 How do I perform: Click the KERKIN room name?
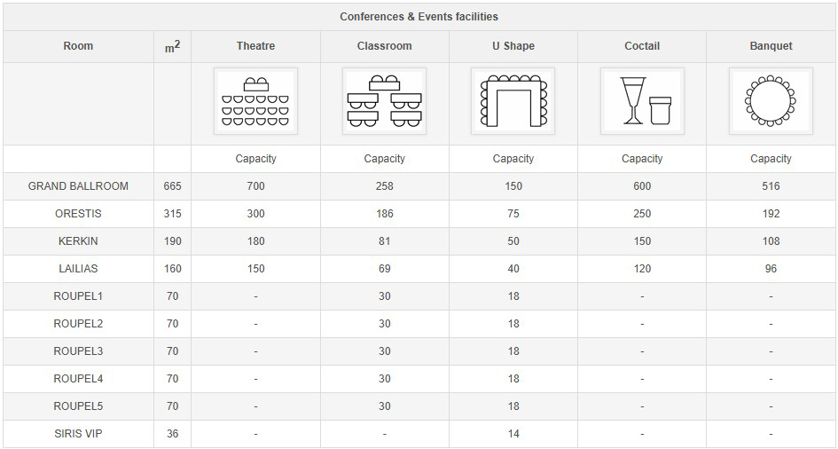78,241
